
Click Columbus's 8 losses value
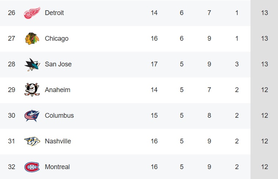[x=209, y=116]
